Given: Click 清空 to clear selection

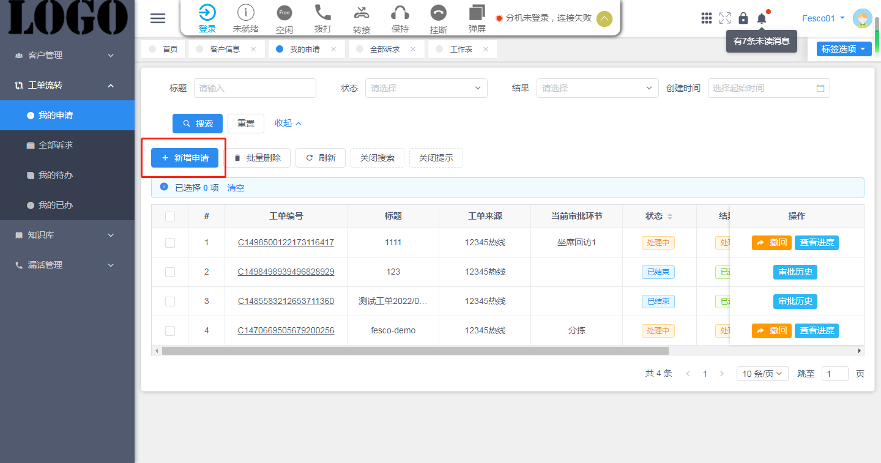Looking at the screenshot, I should [x=236, y=188].
